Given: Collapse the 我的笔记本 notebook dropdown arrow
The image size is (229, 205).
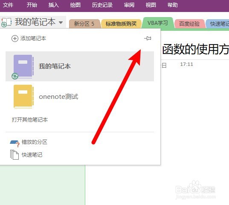Looking at the screenshot, I should (61, 23).
